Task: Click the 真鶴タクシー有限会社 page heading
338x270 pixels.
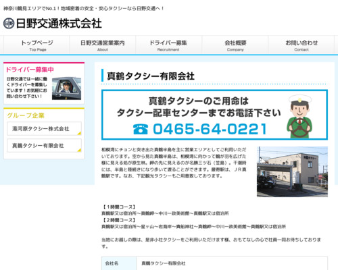Action: pos(151,76)
